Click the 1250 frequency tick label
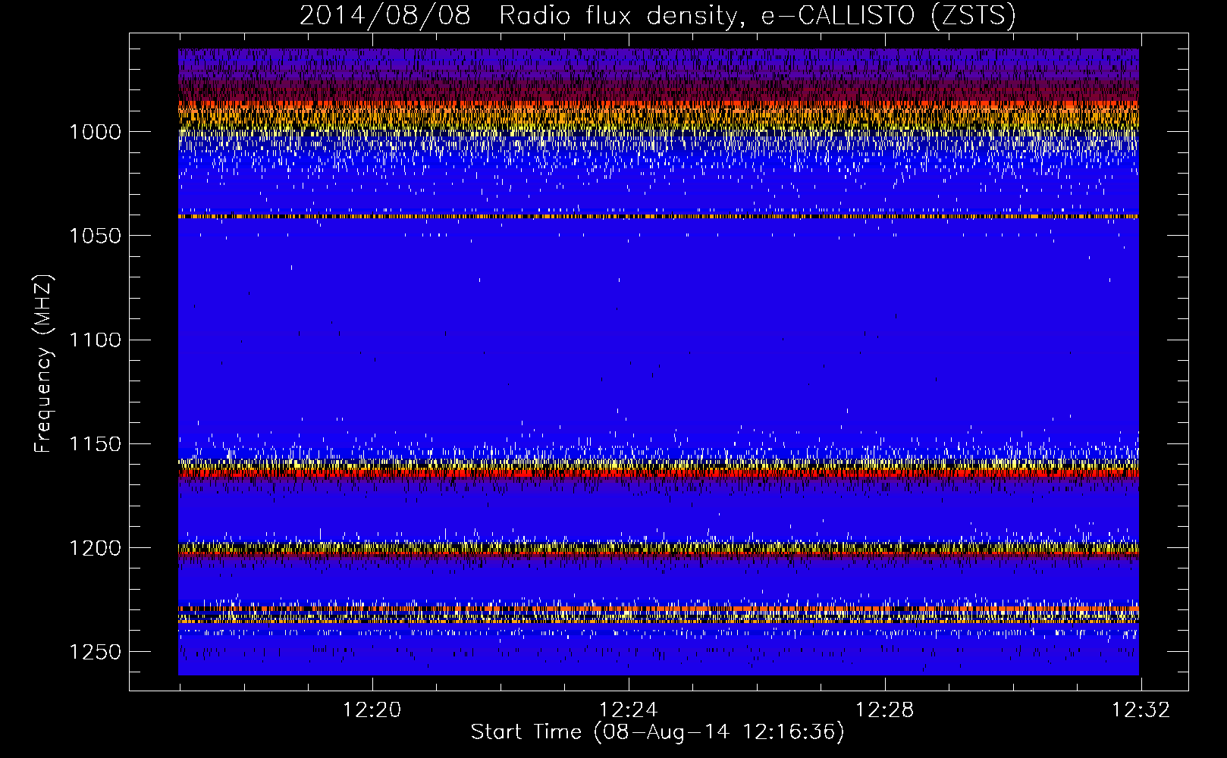 pos(95,652)
